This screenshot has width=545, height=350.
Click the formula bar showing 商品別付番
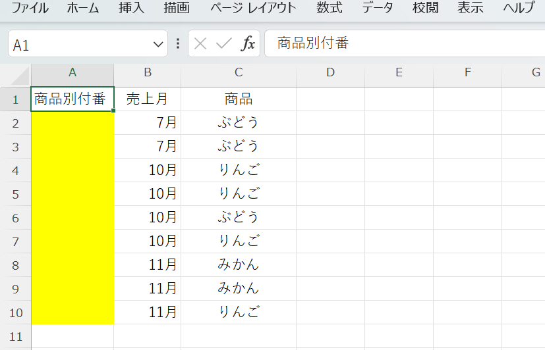point(395,44)
